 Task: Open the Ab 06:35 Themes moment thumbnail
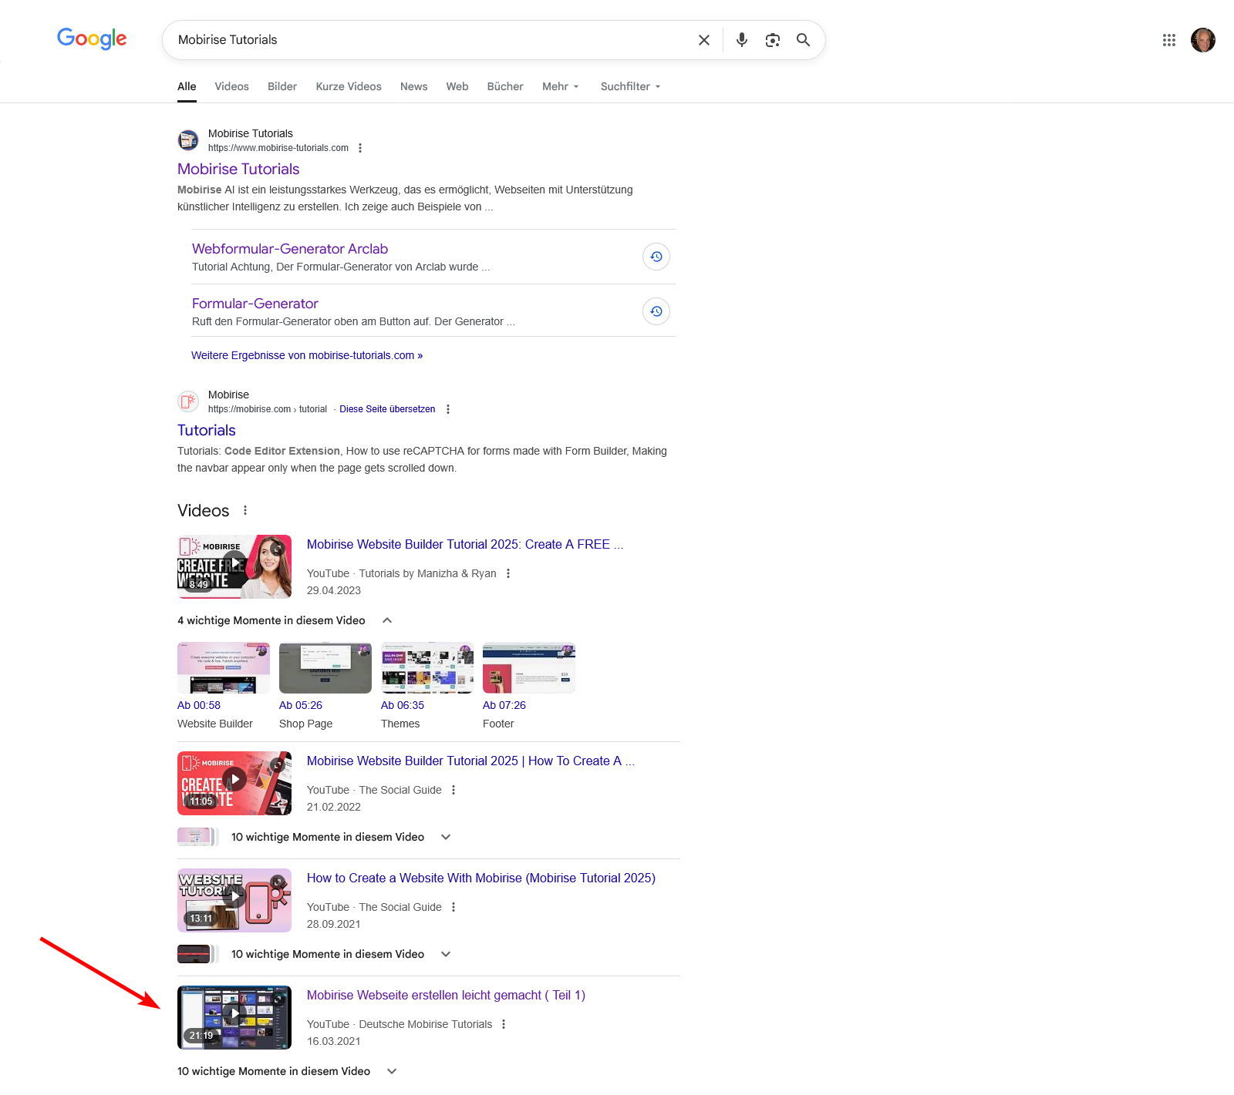point(427,668)
